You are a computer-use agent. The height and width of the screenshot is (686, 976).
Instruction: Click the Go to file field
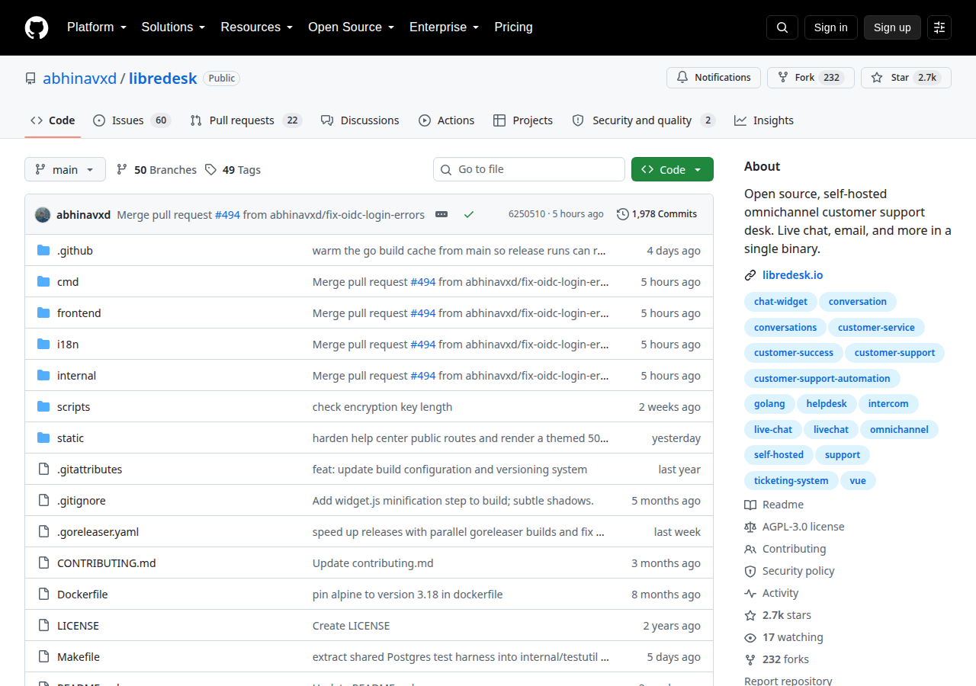tap(529, 169)
